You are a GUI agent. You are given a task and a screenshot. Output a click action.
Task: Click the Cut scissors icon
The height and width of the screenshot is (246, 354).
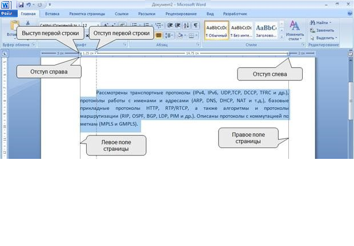click(x=28, y=23)
